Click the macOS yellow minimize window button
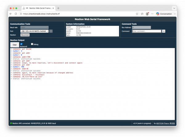The width and height of the screenshot is (185, 137). click(14, 8)
